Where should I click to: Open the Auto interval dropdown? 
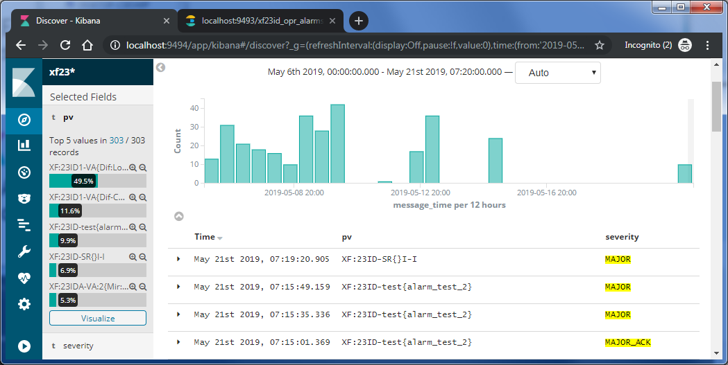pos(557,73)
